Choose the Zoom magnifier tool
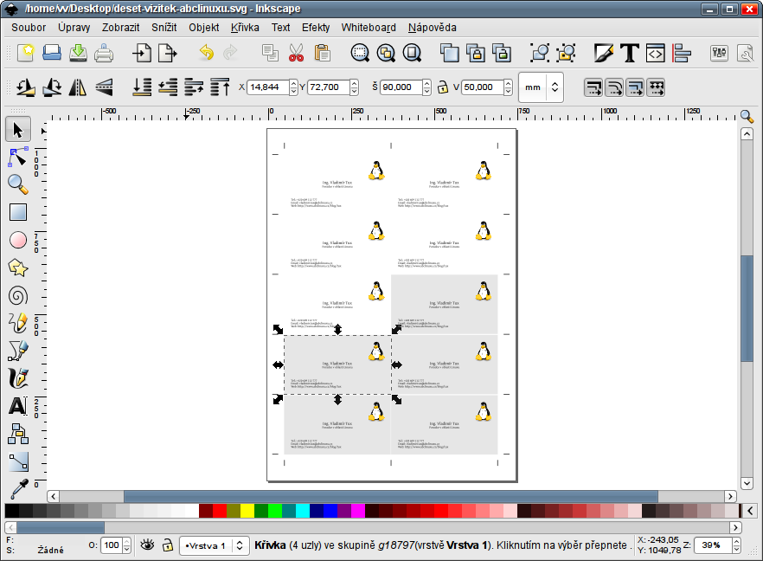 [18, 184]
